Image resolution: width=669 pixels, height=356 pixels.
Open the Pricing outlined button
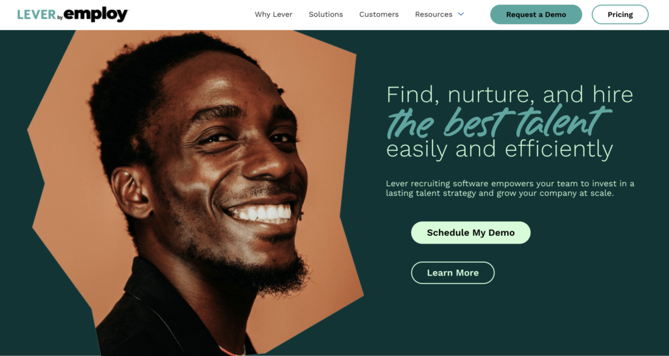point(620,14)
